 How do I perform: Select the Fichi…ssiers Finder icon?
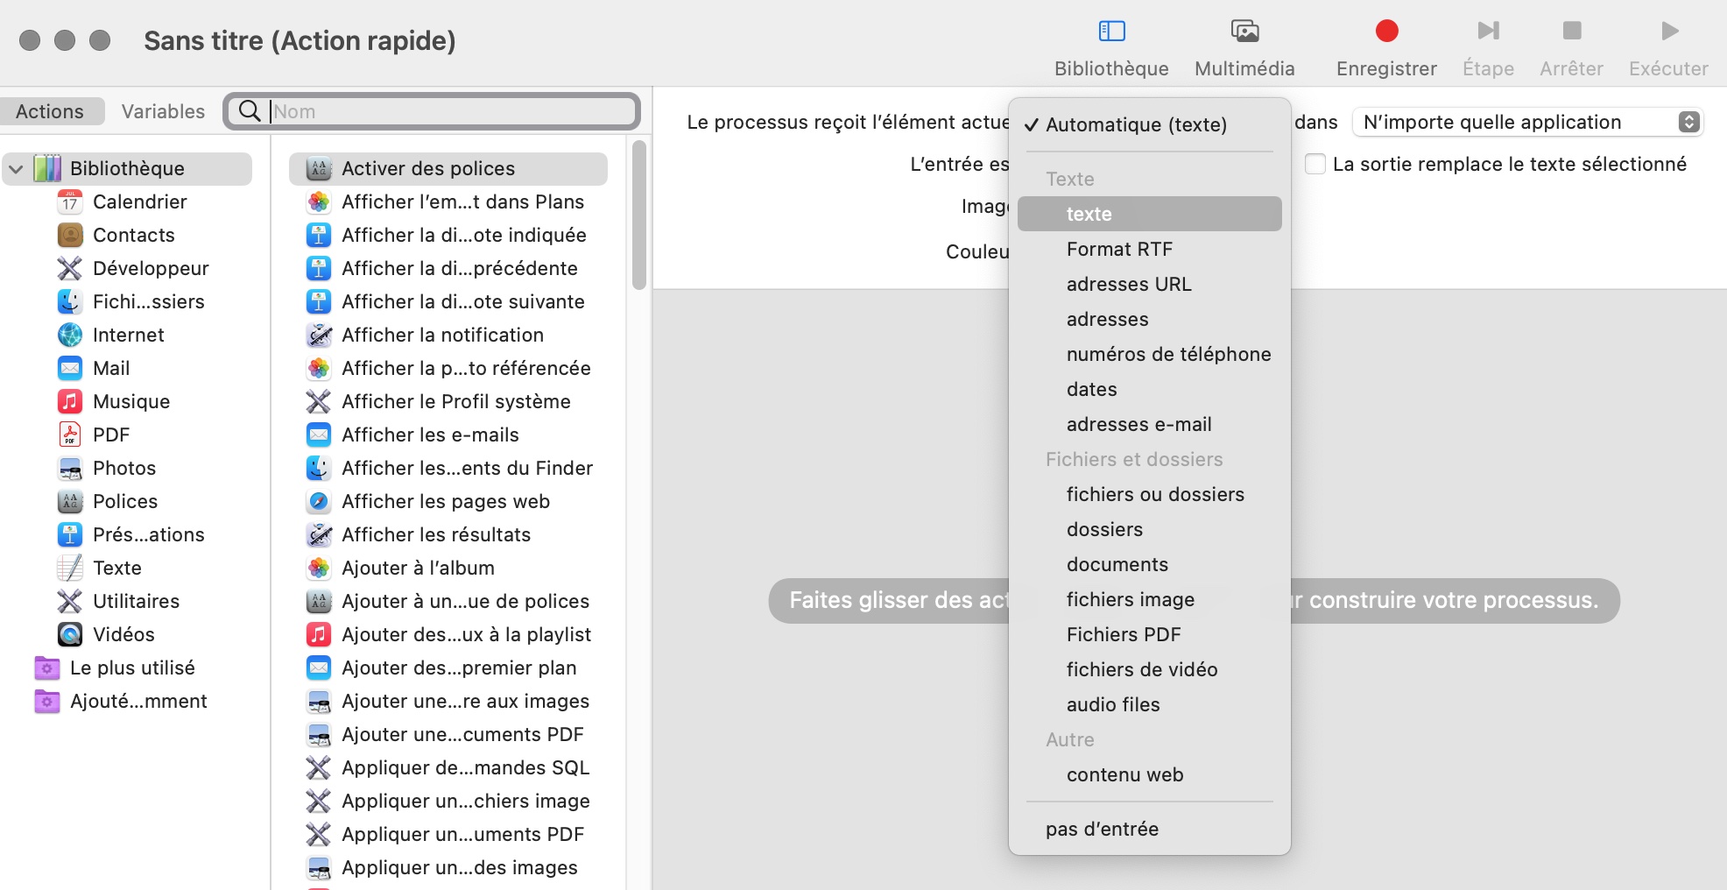tap(70, 302)
